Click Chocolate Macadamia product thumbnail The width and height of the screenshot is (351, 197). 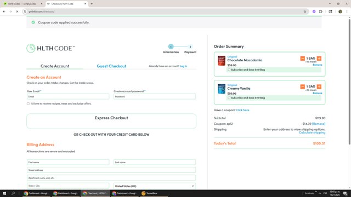222,61
